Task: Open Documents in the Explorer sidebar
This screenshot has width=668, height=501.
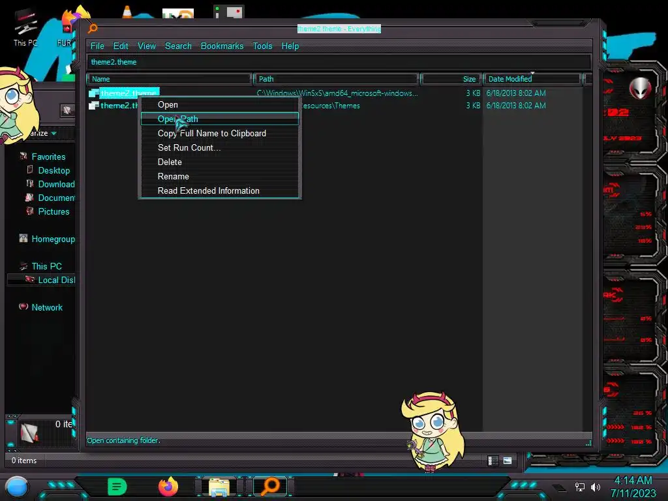Action: click(x=56, y=198)
